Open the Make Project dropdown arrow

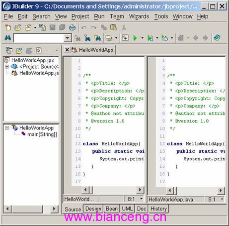tap(116, 38)
